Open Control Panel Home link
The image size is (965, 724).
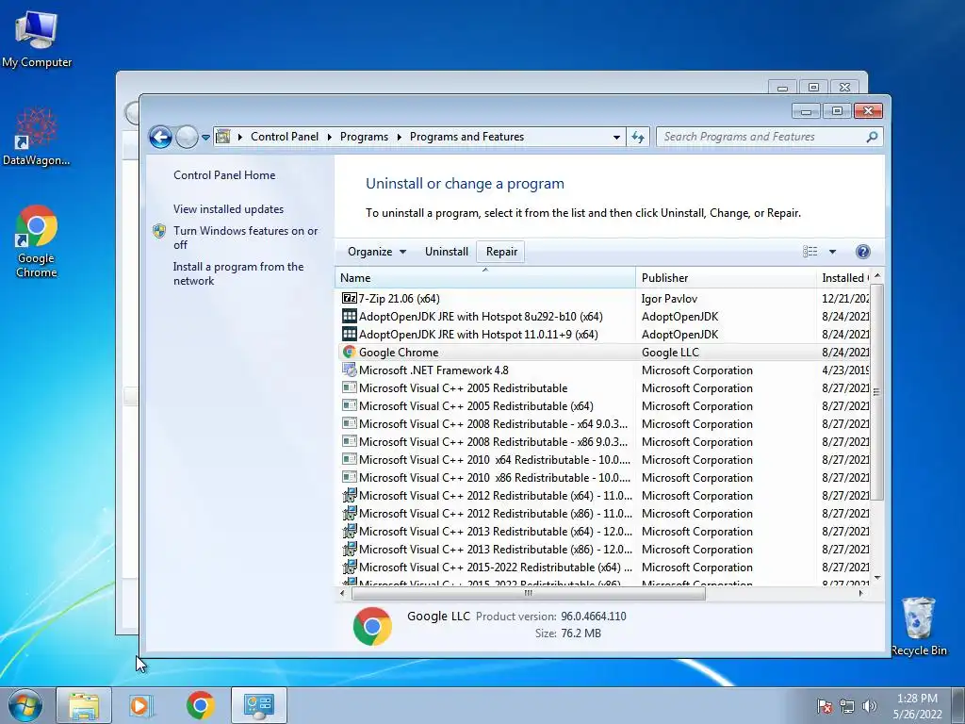click(x=224, y=175)
